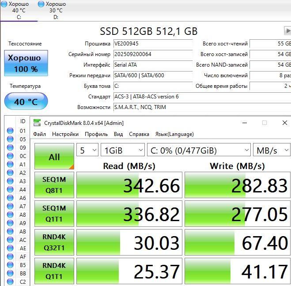Click the serial number field 202509200064
Viewport: 291px width, 286px height.
pyautogui.click(x=152, y=54)
